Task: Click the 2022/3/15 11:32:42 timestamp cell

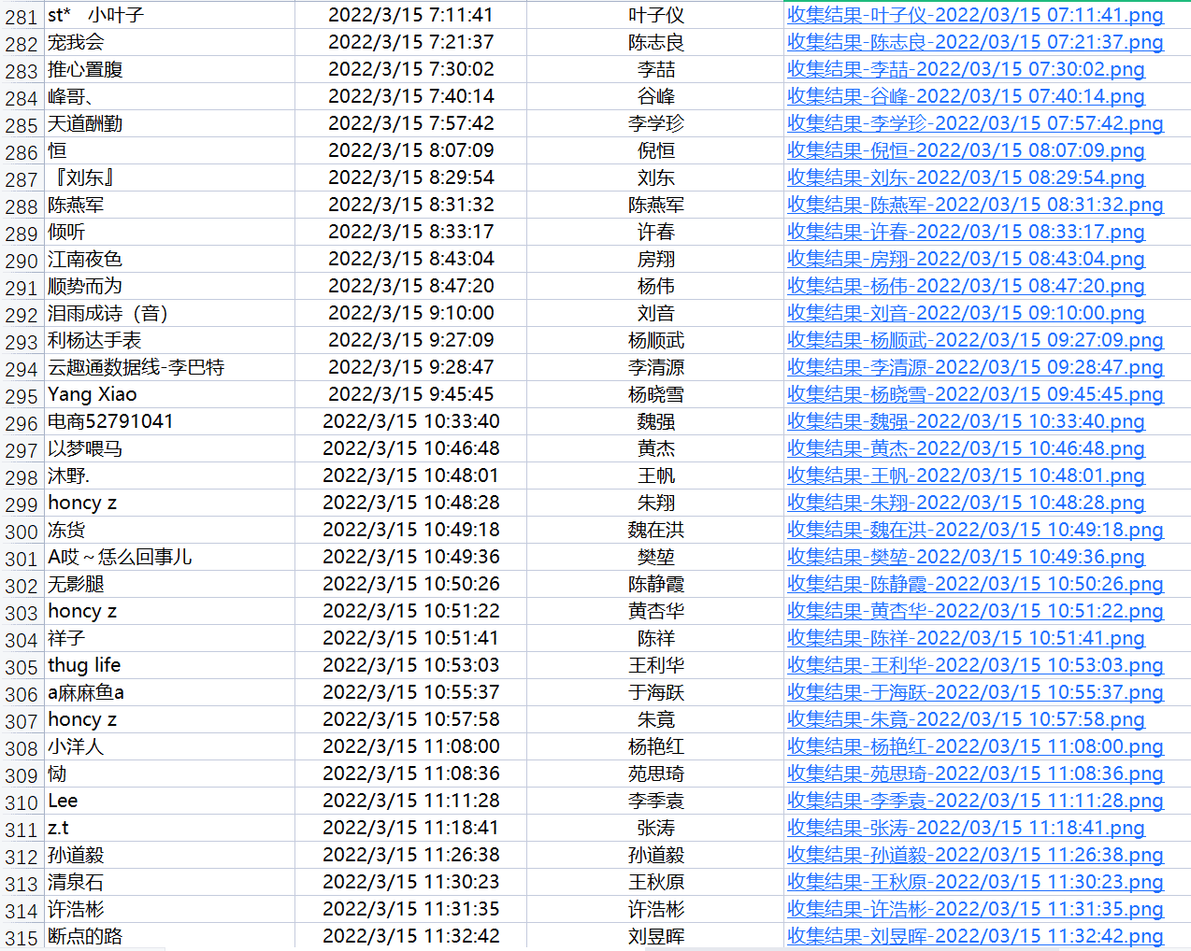Action: click(410, 936)
